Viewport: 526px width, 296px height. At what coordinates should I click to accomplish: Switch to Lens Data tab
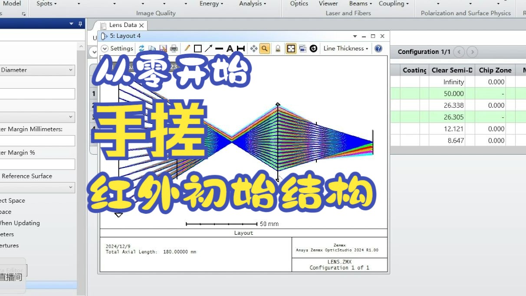[x=123, y=25]
